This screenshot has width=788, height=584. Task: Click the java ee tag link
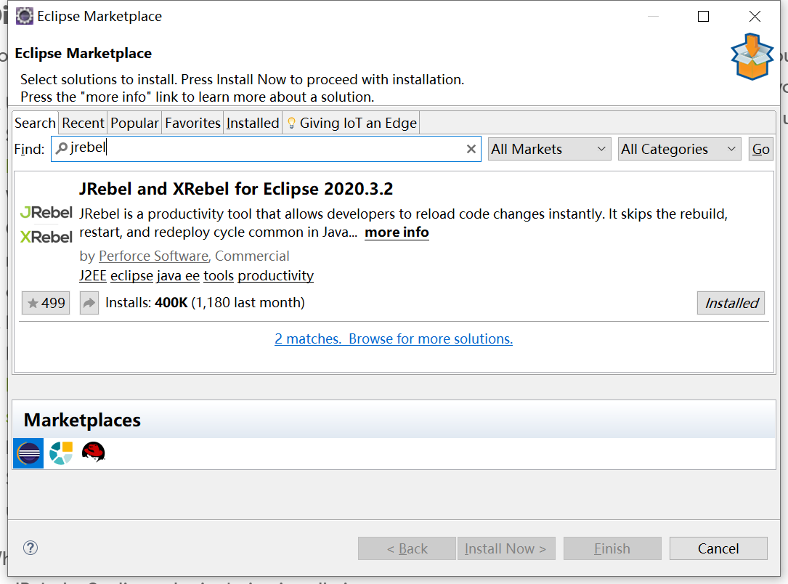178,276
